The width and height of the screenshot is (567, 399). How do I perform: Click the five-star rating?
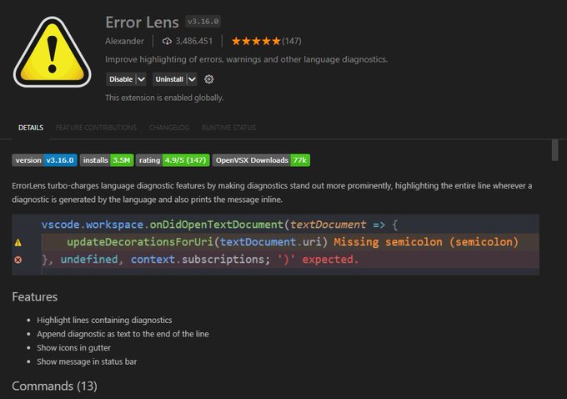[x=256, y=41]
